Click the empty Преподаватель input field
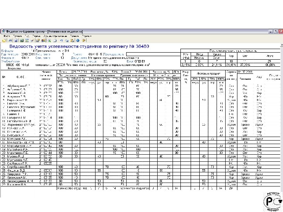The width and height of the screenshot is (283, 212). click(x=153, y=54)
